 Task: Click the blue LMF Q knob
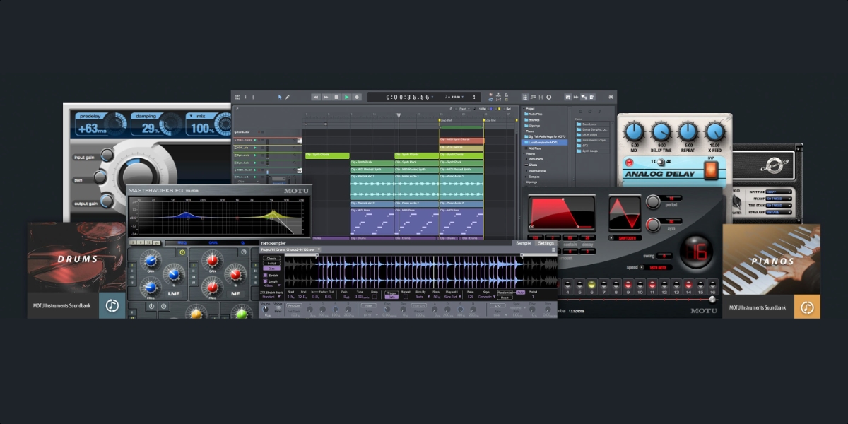174,274
